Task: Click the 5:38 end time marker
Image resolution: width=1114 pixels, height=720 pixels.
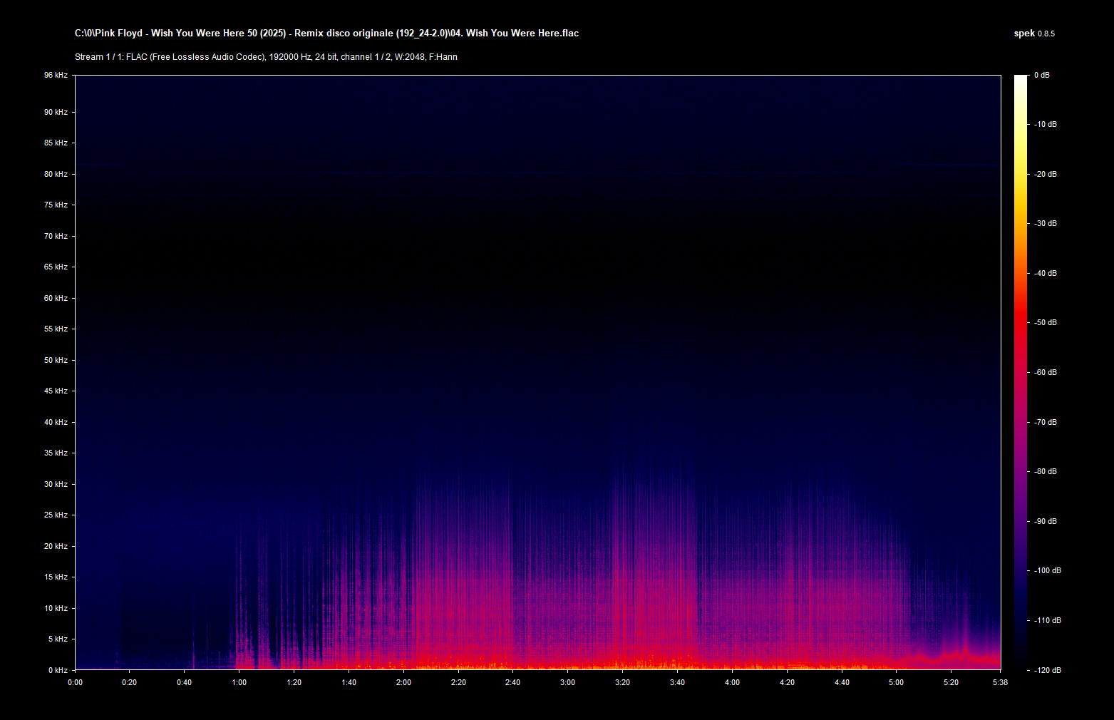Action: pyautogui.click(x=1000, y=682)
